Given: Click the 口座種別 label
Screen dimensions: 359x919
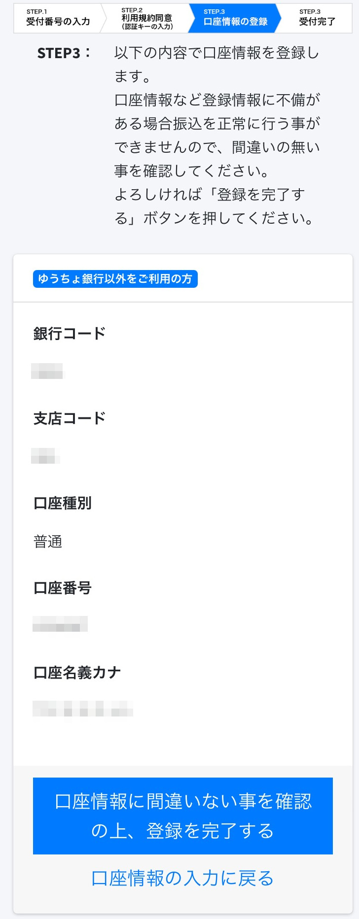Looking at the screenshot, I should pyautogui.click(x=63, y=503).
